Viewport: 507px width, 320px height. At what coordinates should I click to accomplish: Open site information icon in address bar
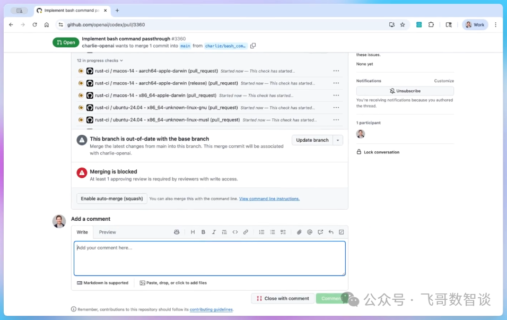pyautogui.click(x=61, y=24)
